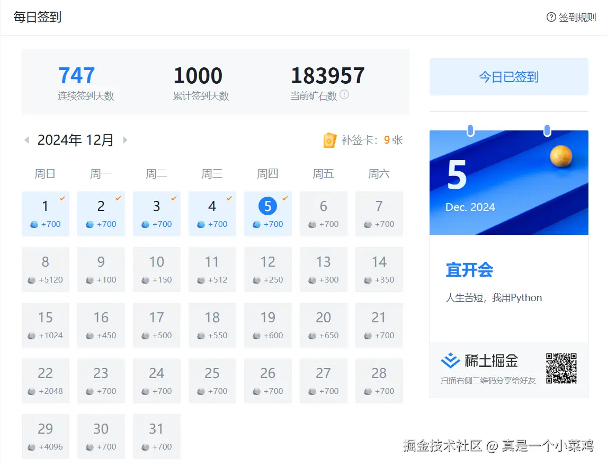Image resolution: width=607 pixels, height=466 pixels.
Task: Click the 周四 weekday header
Action: (267, 173)
